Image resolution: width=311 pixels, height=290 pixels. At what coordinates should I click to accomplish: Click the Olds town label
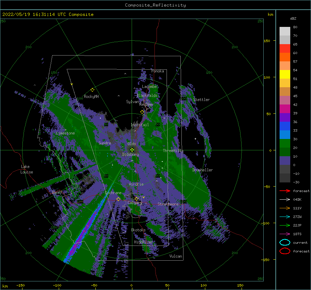(132, 144)
